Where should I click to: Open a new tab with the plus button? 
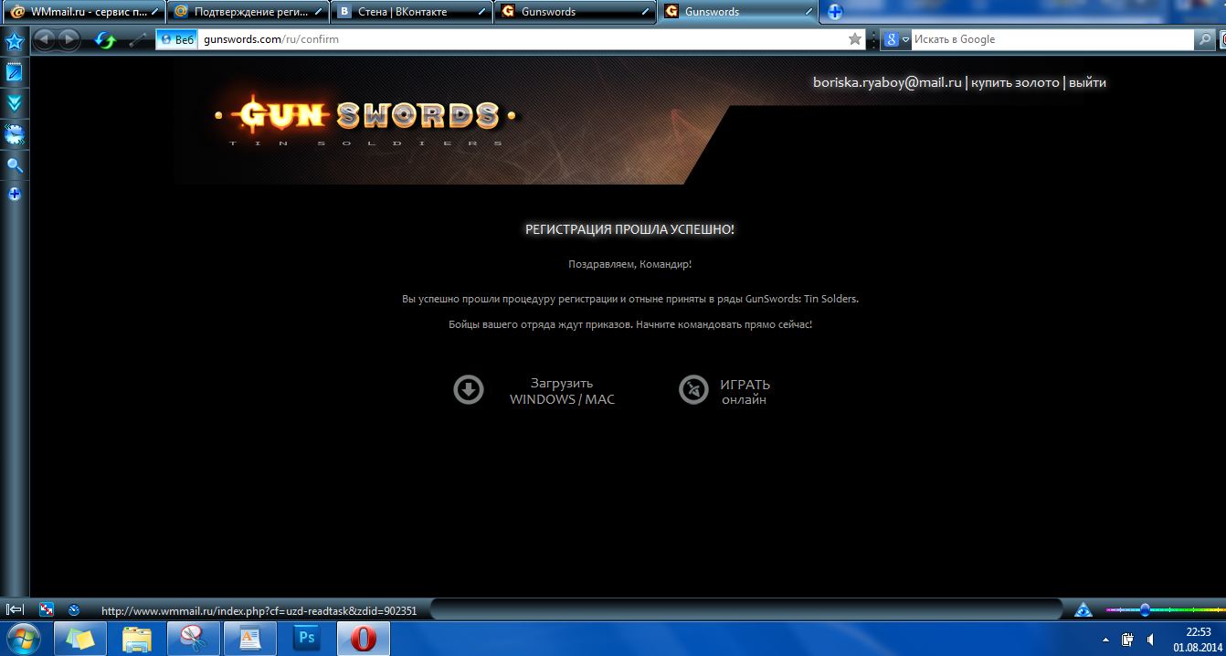click(x=834, y=12)
